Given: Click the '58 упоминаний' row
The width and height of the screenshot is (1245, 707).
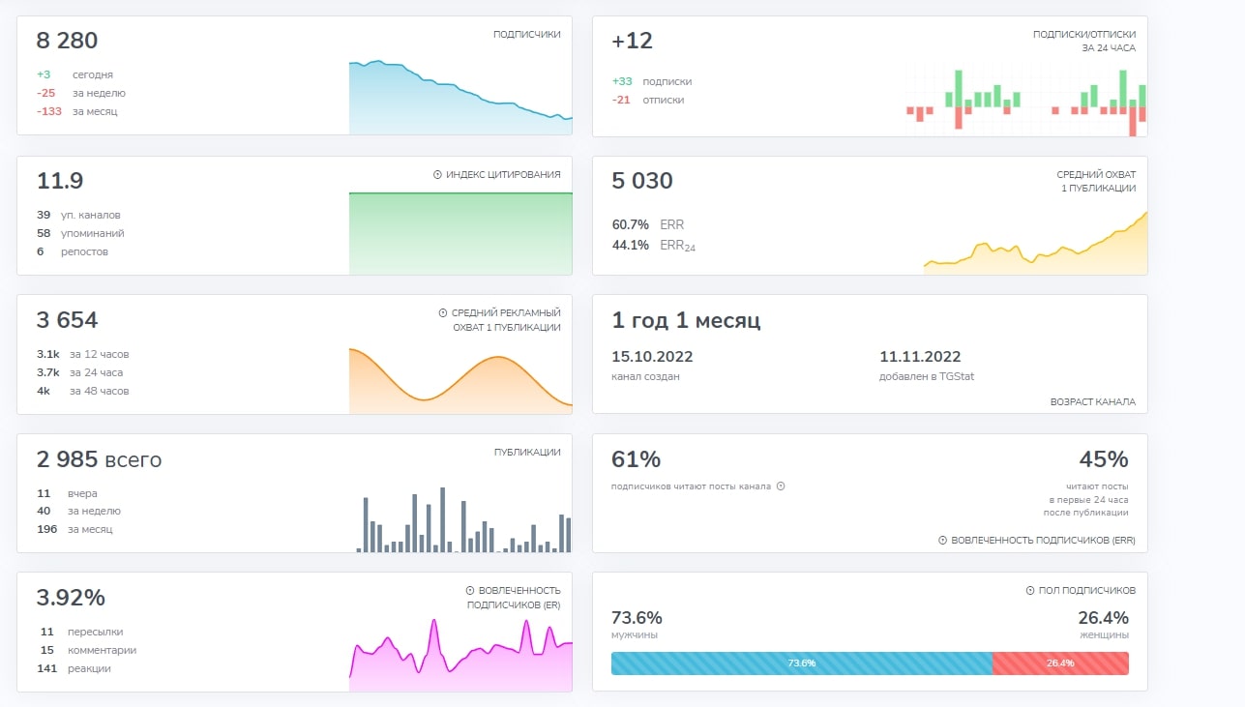Looking at the screenshot, I should 80,233.
